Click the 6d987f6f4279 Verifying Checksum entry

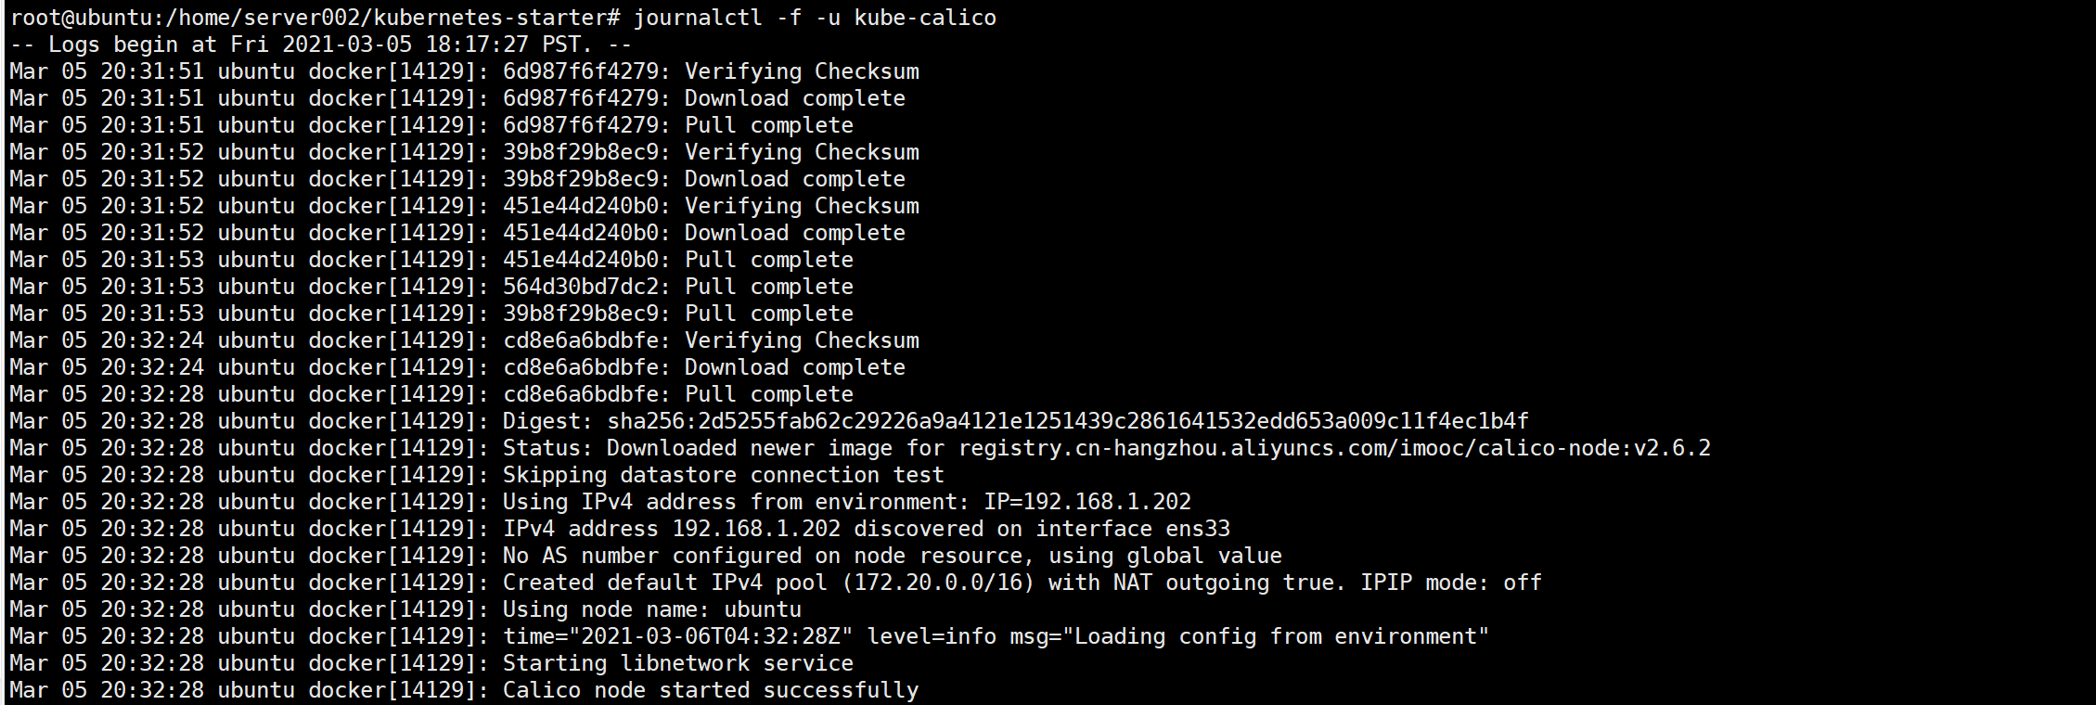(x=711, y=71)
